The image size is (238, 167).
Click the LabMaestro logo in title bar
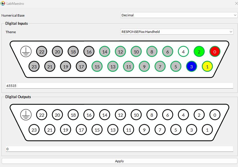tap(3, 3)
